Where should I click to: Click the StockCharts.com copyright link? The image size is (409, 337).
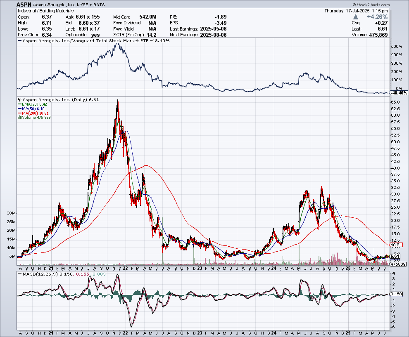coord(371,5)
